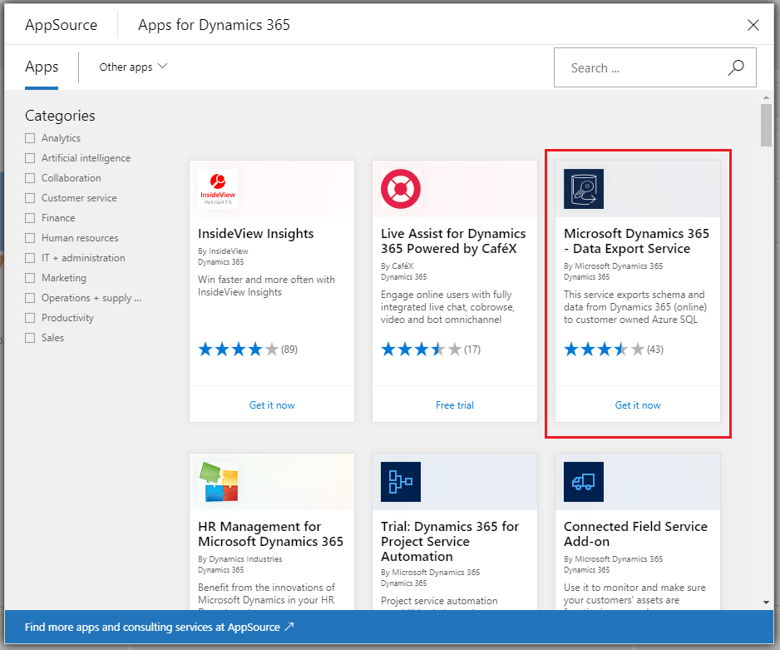780x650 pixels.
Task: Click the AppSource header title
Action: [x=62, y=25]
